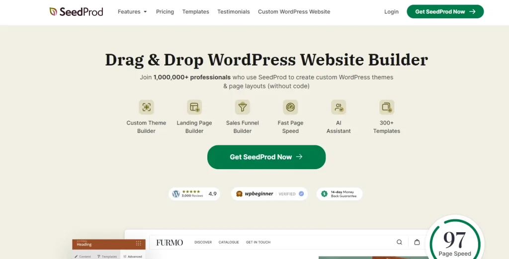Image resolution: width=509 pixels, height=259 pixels.
Task: Select the Fast Page Speed gauge icon
Action: (290, 107)
